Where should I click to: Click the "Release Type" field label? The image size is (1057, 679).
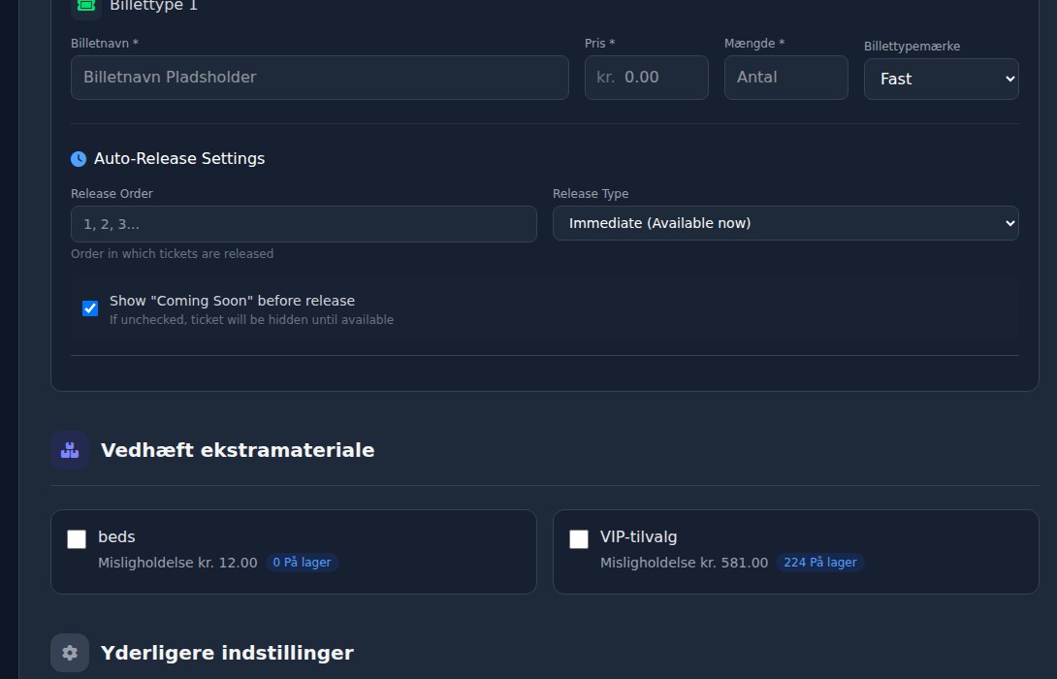click(x=591, y=194)
